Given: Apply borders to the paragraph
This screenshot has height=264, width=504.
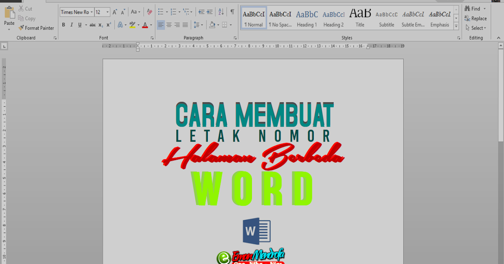Looking at the screenshot, I should tap(225, 25).
